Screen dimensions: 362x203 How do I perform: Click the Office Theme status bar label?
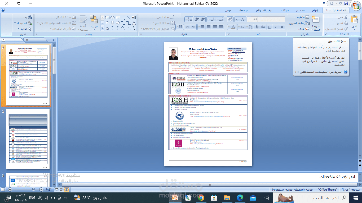coord(327,190)
